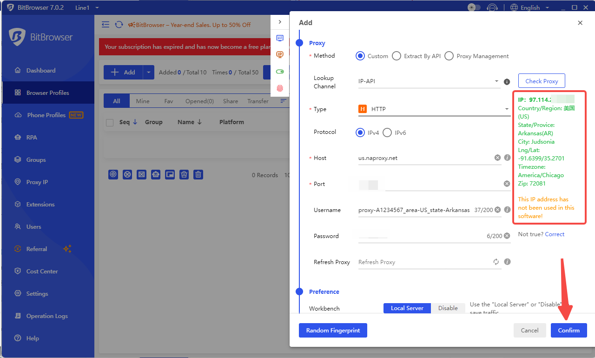595x358 pixels.
Task: Click the blue monitor settings icon in strip
Action: (280, 38)
